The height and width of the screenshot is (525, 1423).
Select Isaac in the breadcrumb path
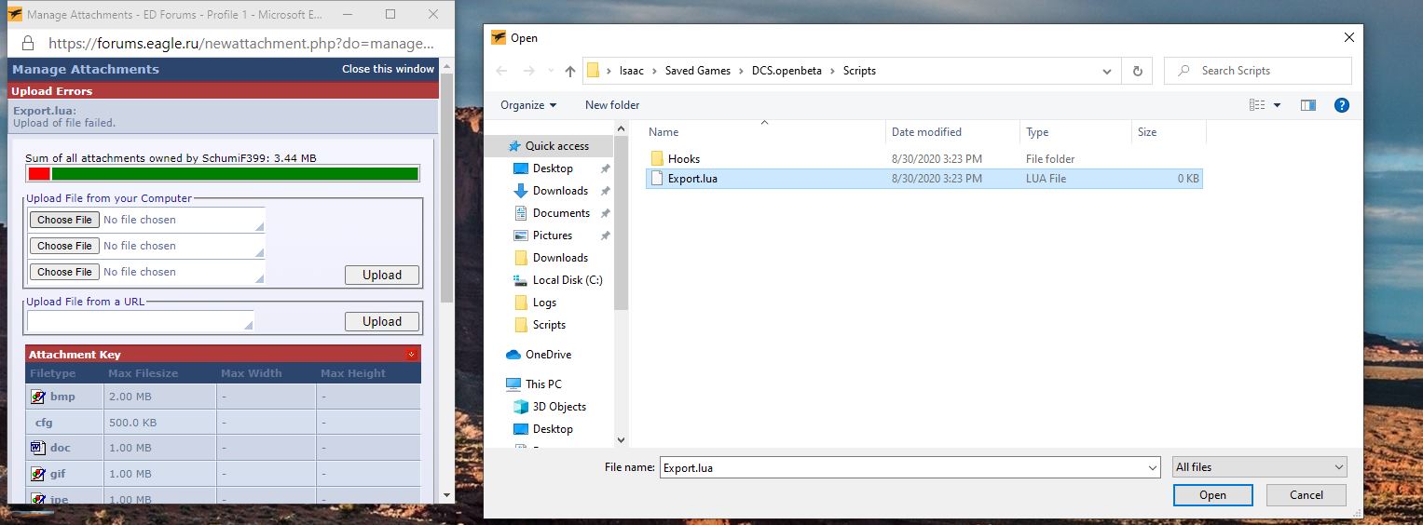tap(633, 71)
